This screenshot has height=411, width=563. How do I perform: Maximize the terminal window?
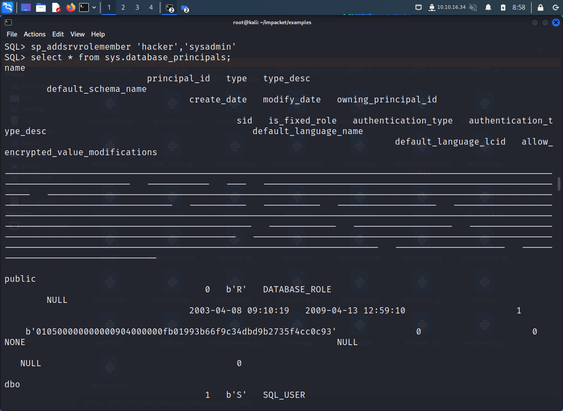[545, 22]
